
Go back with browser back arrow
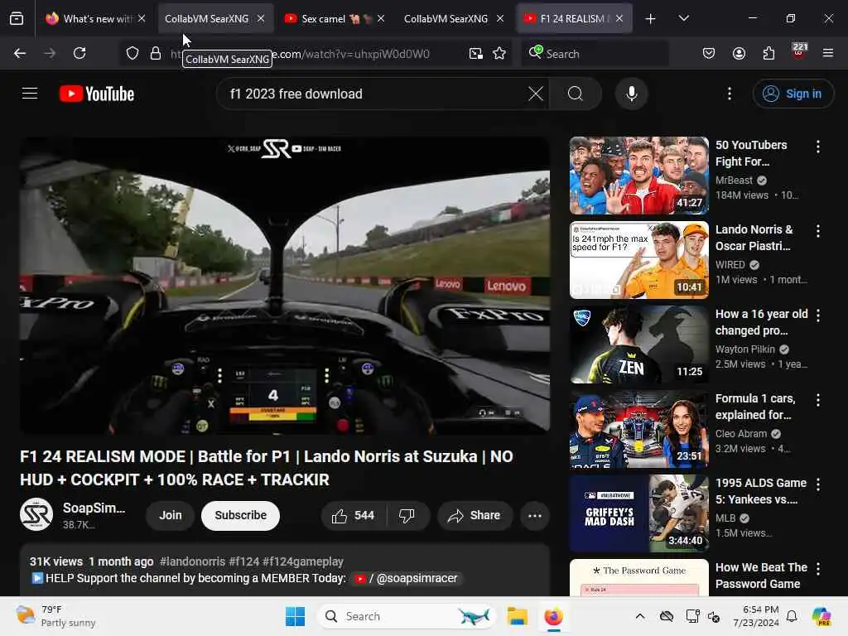coord(20,53)
